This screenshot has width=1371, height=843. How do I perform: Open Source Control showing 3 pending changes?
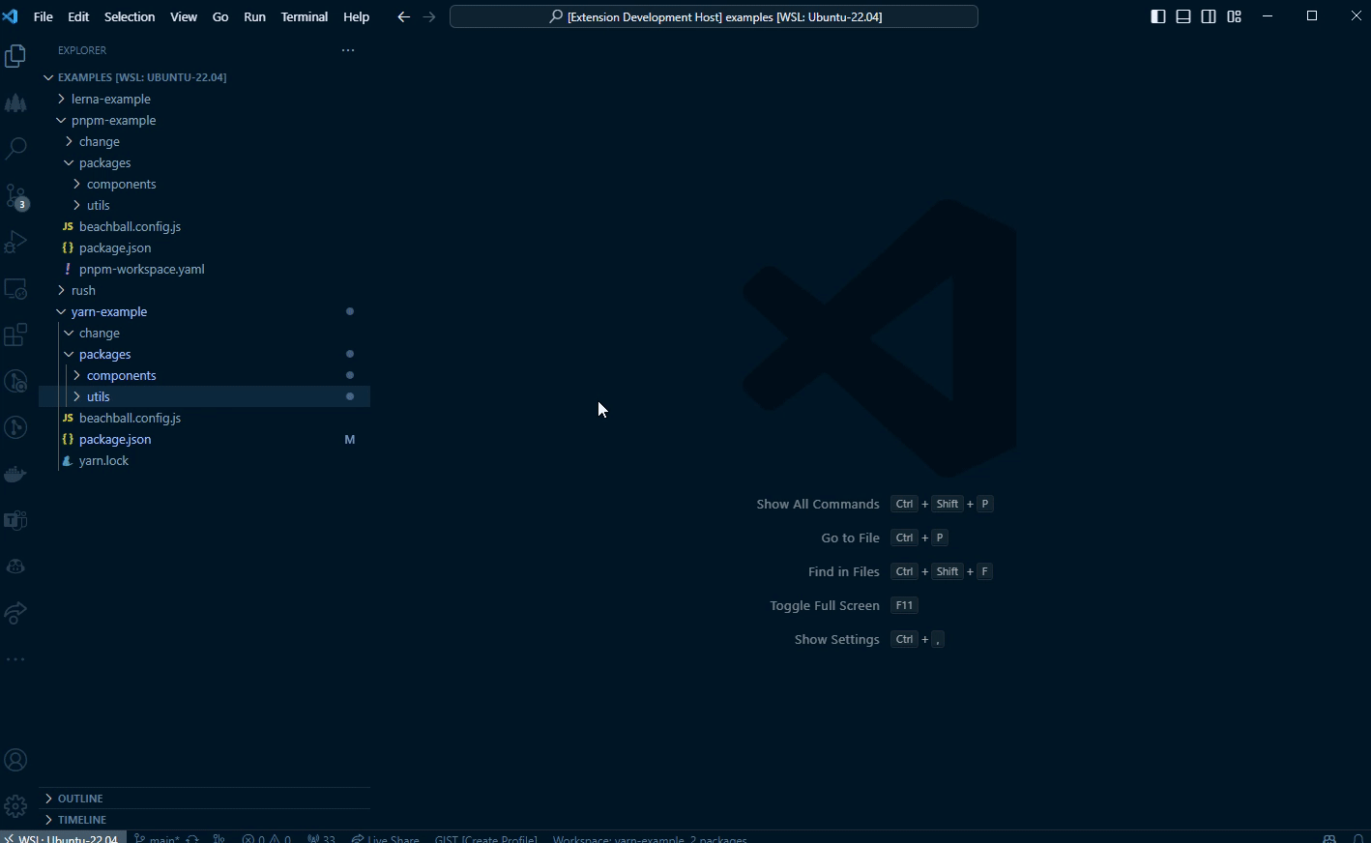pyautogui.click(x=15, y=197)
